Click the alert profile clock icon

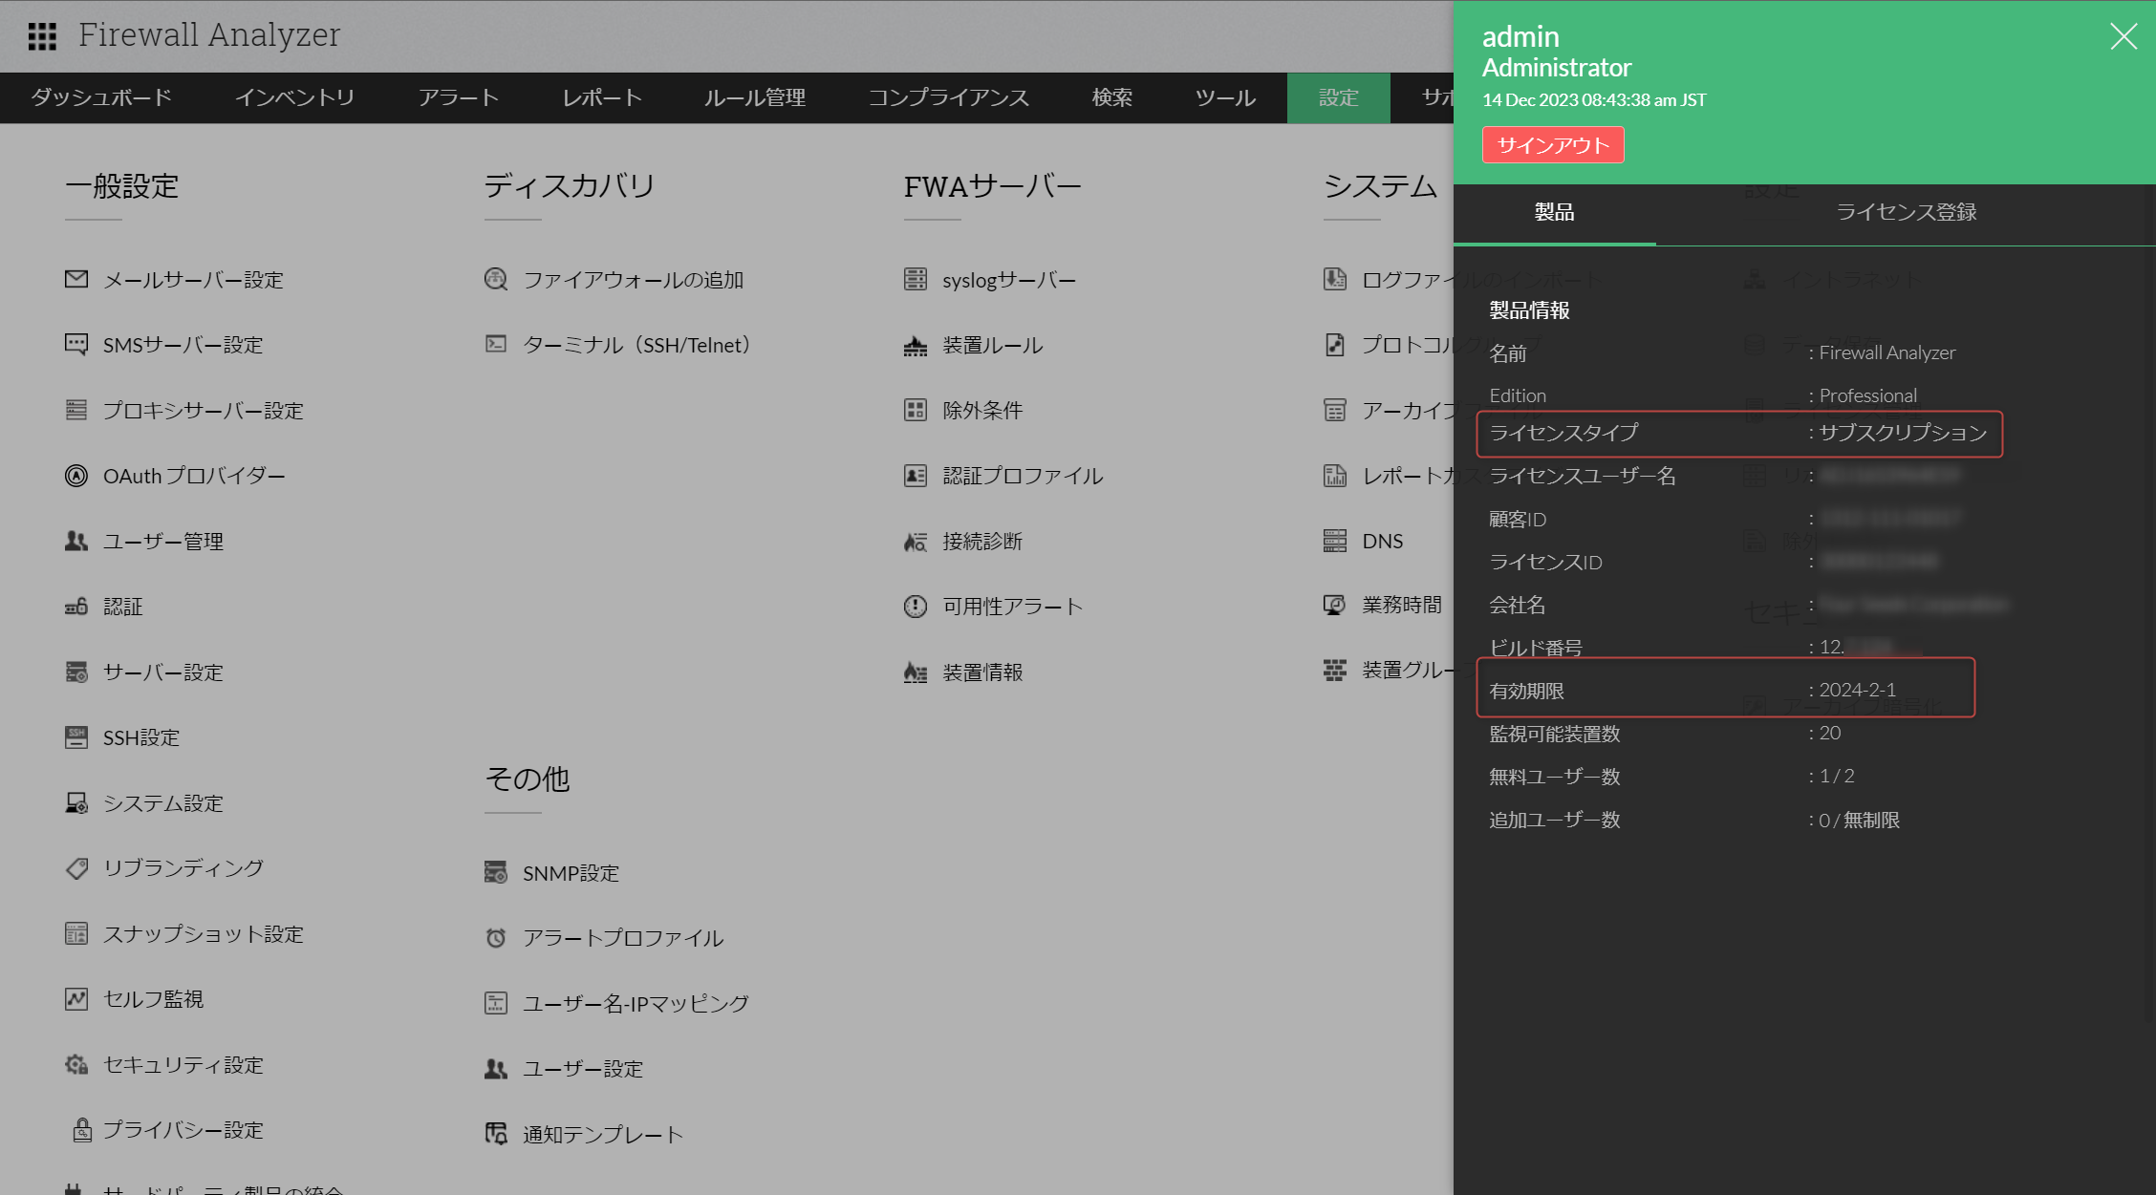click(x=496, y=938)
